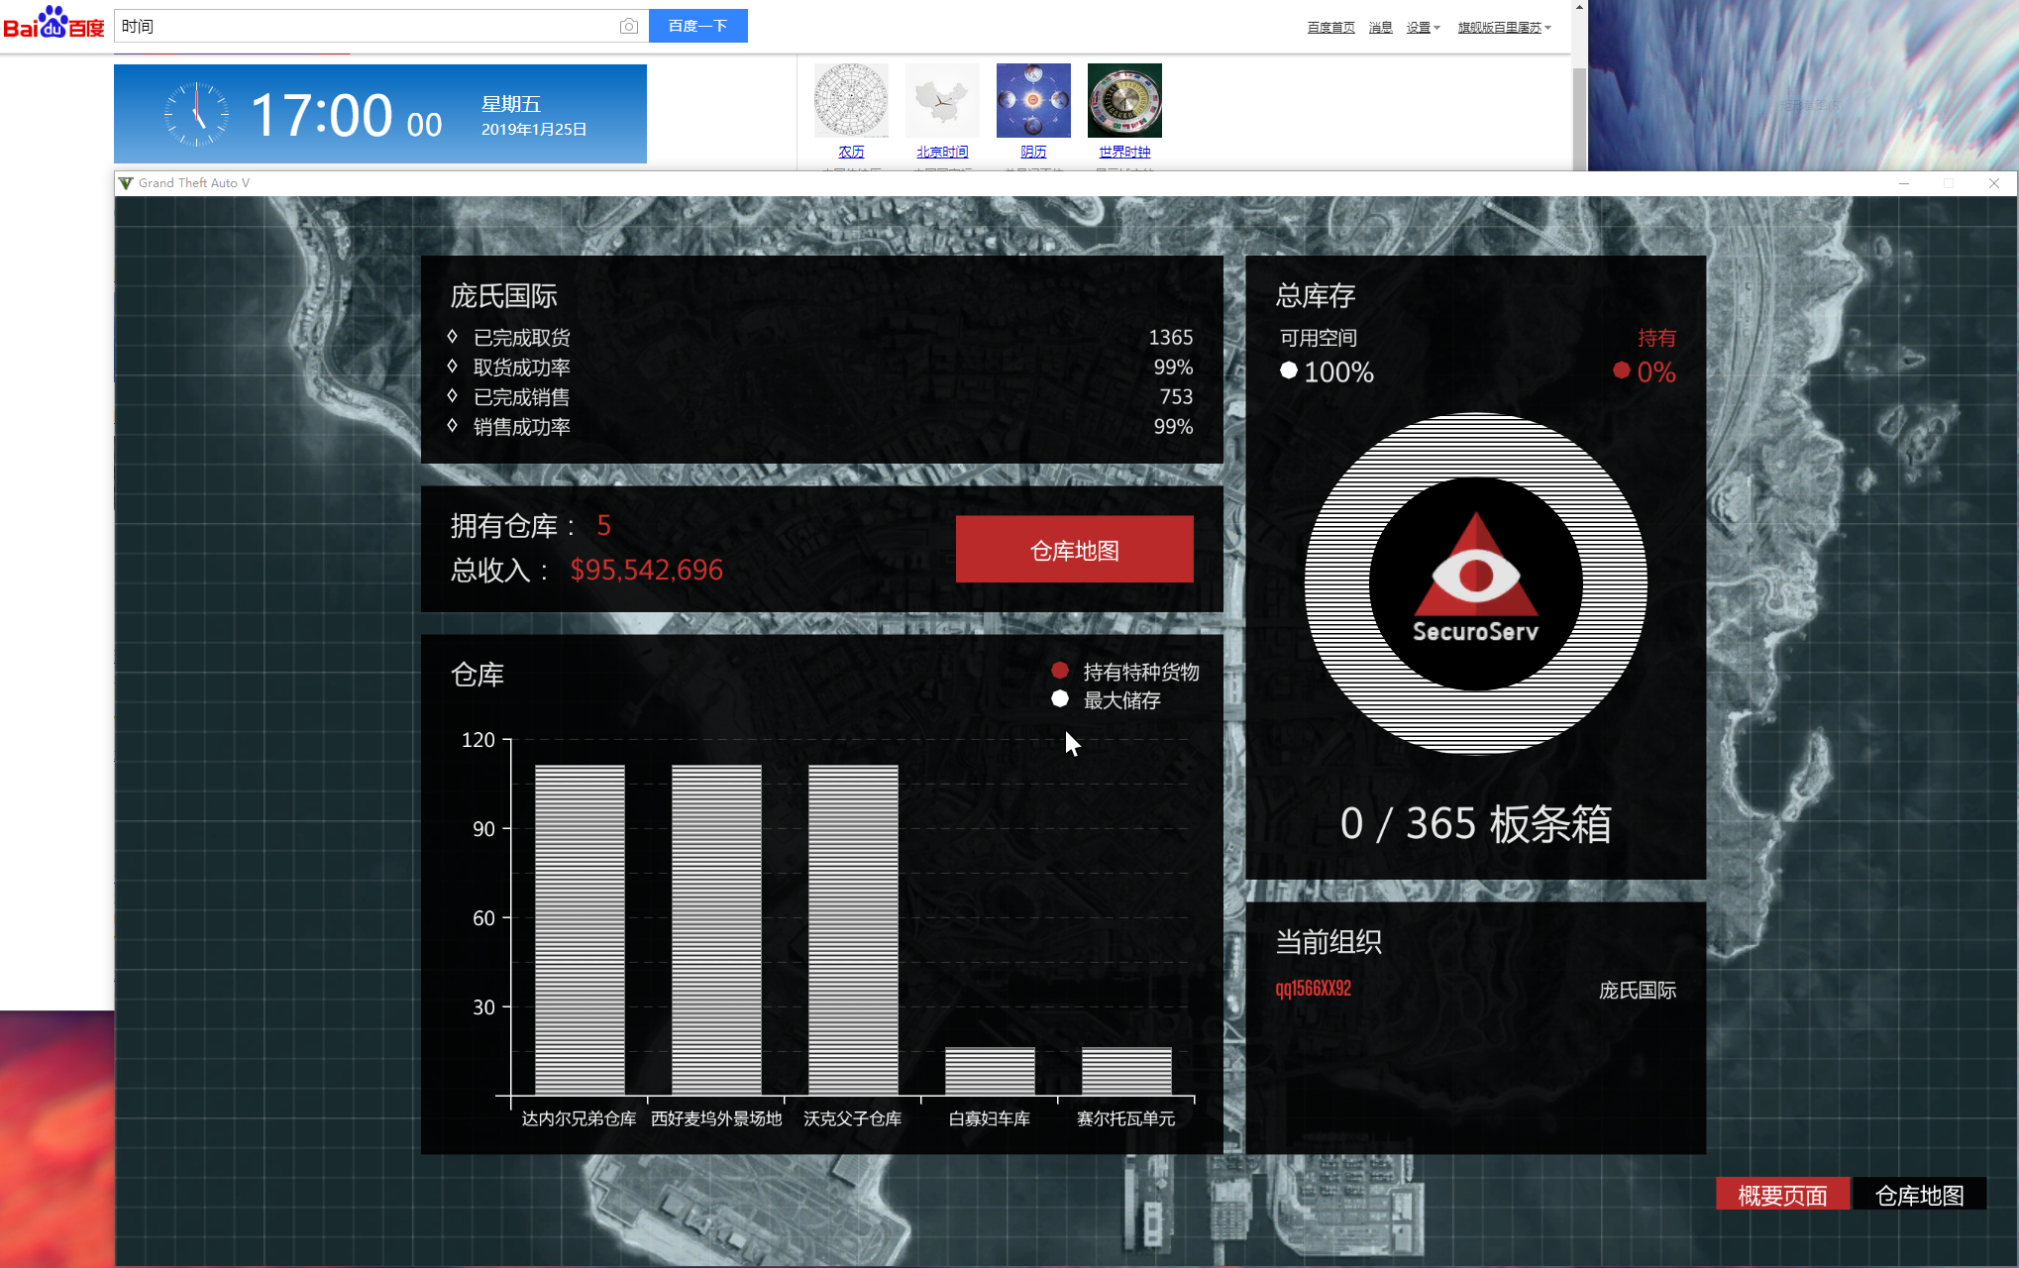Click the 赛尔托瓦单元 bar in chart

click(1126, 1071)
